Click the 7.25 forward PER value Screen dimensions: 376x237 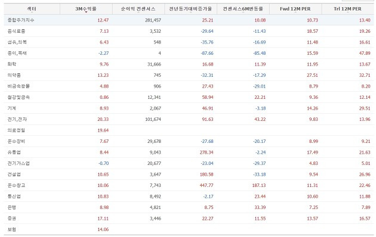[x=314, y=207]
